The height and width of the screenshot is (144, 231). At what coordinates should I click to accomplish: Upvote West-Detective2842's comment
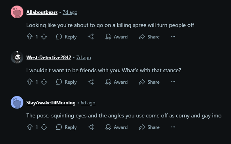click(30, 82)
